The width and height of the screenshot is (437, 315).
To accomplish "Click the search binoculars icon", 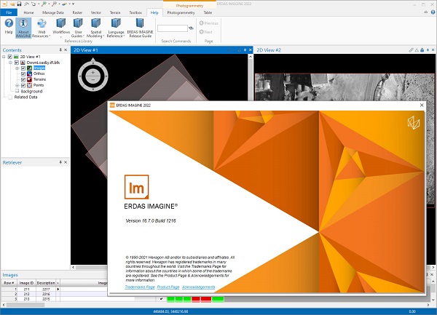I will (x=192, y=28).
